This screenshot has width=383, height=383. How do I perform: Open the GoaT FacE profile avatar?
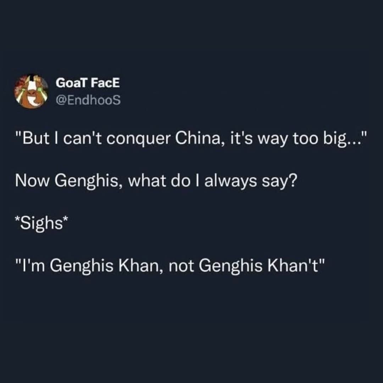point(31,91)
